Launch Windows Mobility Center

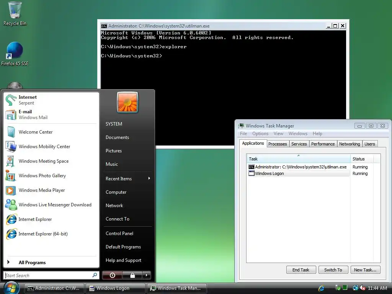pos(51,147)
